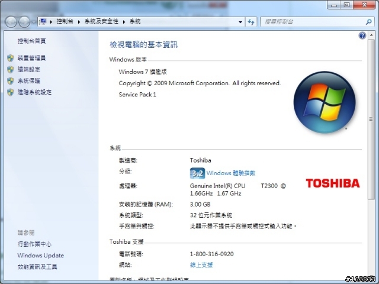Click the Back navigation arrow button
Viewport: 379px width, 284px height.
[x=11, y=22]
